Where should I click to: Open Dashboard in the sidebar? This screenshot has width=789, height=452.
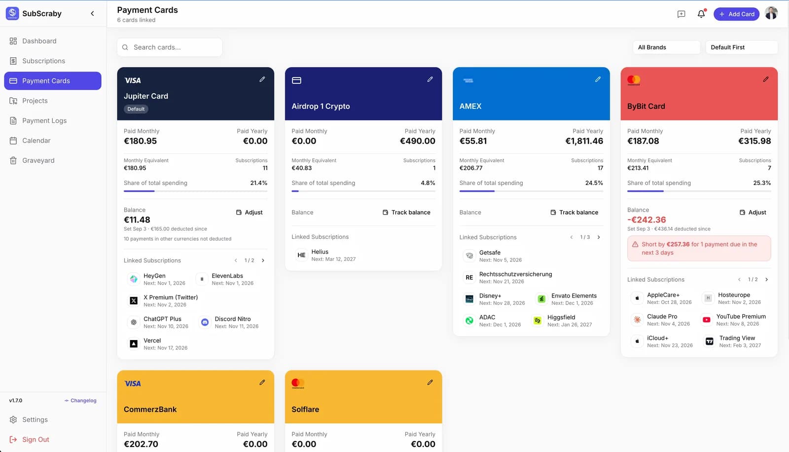[53, 41]
